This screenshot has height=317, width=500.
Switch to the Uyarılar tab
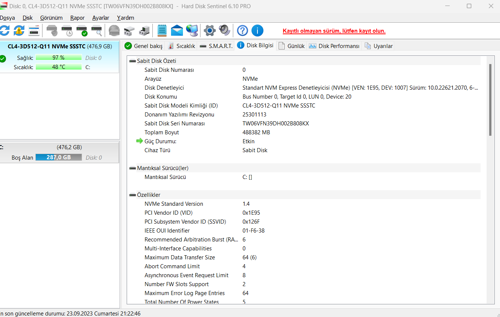379,46
